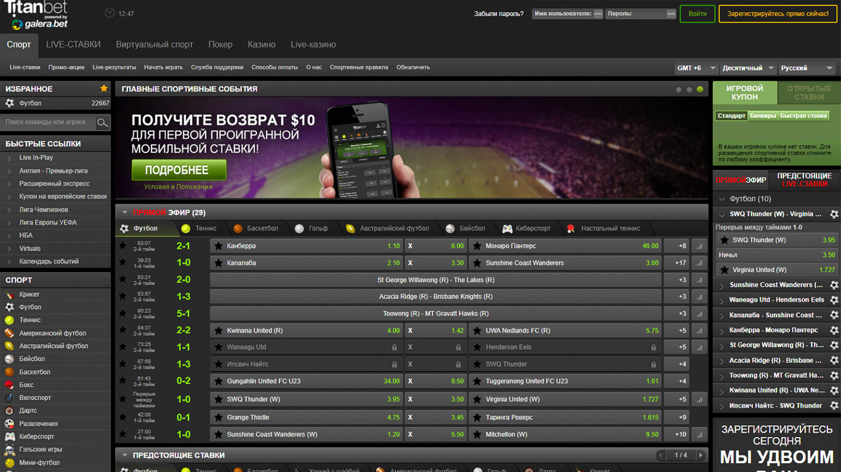This screenshot has width=841, height=472.
Task: Click the team or player search field
Action: tap(48, 122)
